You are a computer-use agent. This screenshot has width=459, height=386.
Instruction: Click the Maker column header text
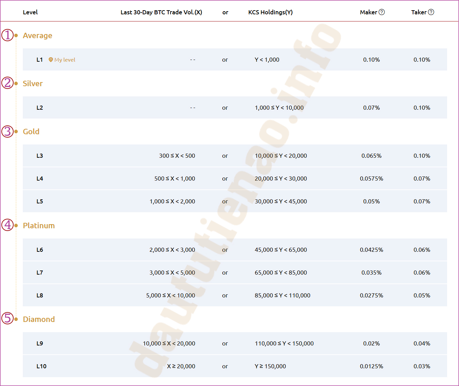368,12
